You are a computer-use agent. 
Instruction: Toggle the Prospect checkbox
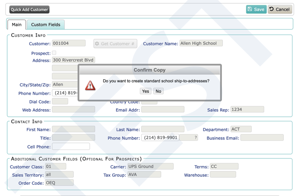[54, 53]
